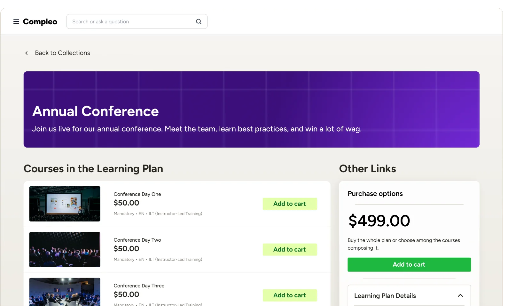Click the Conference Day Three title
This screenshot has width=516, height=306.
click(139, 286)
